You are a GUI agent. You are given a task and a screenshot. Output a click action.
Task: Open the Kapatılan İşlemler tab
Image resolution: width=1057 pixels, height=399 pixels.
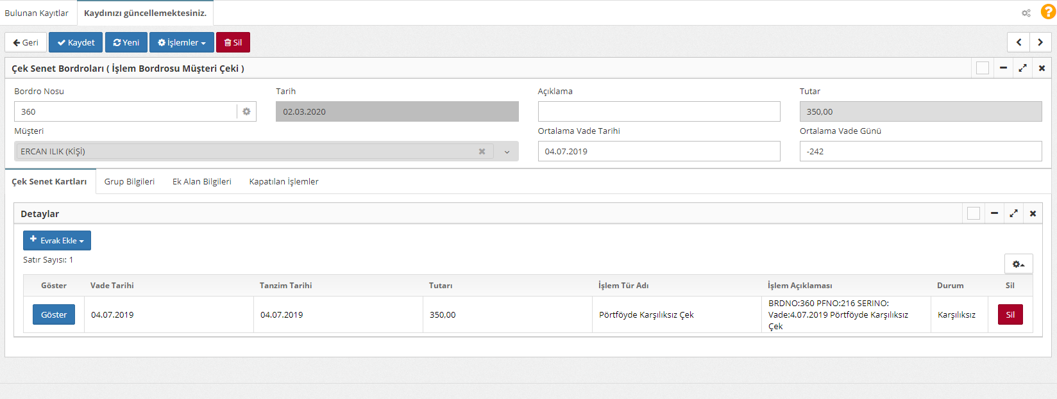click(x=283, y=182)
